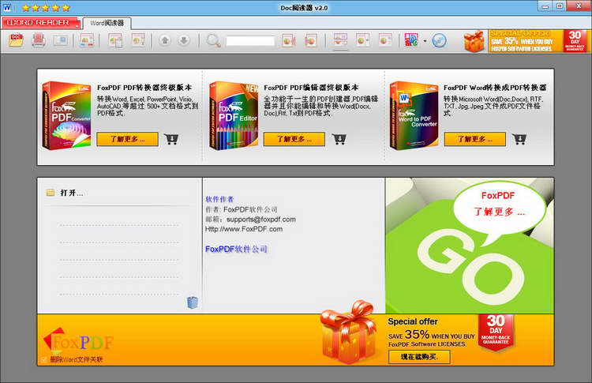Click cart icon for FoxPDF PDF编辑器终极版本
This screenshot has width=592, height=383.
(339, 139)
